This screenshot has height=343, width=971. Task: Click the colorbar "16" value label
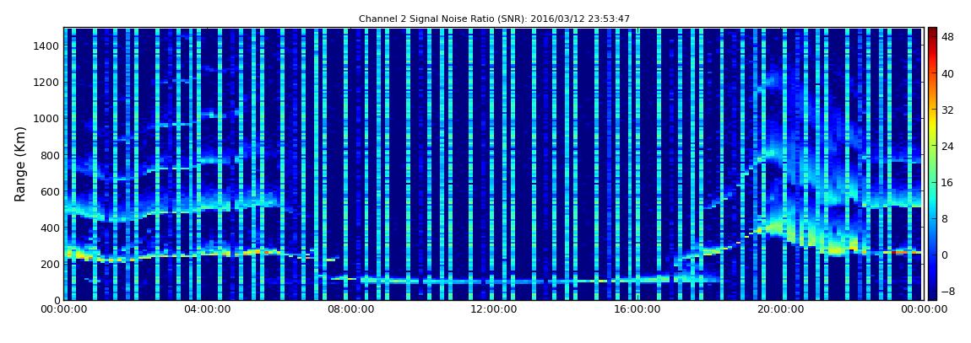(x=947, y=182)
